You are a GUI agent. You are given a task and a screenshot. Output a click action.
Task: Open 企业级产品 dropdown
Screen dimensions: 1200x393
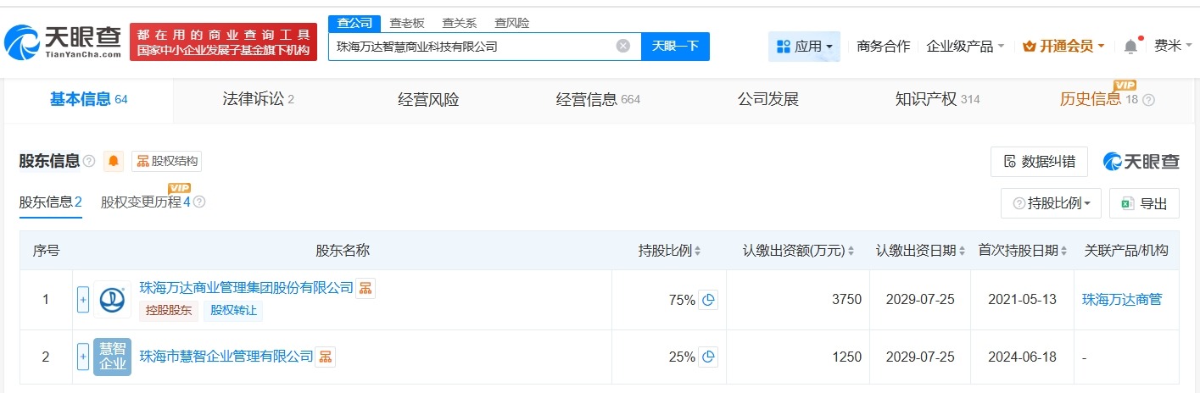[965, 47]
